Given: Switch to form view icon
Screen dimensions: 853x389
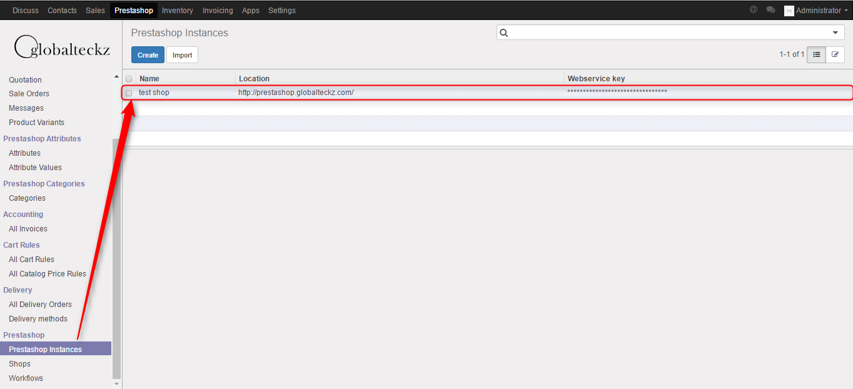Looking at the screenshot, I should click(835, 55).
